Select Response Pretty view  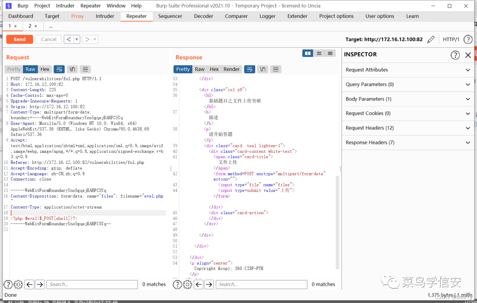pyautogui.click(x=183, y=69)
